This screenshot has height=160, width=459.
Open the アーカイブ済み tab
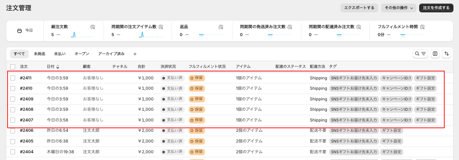point(111,54)
